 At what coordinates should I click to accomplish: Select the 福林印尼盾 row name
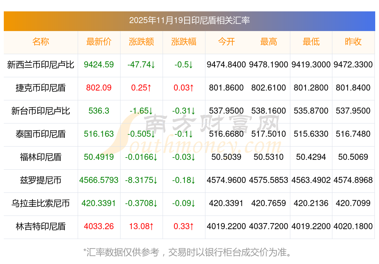pyautogui.click(x=41, y=157)
